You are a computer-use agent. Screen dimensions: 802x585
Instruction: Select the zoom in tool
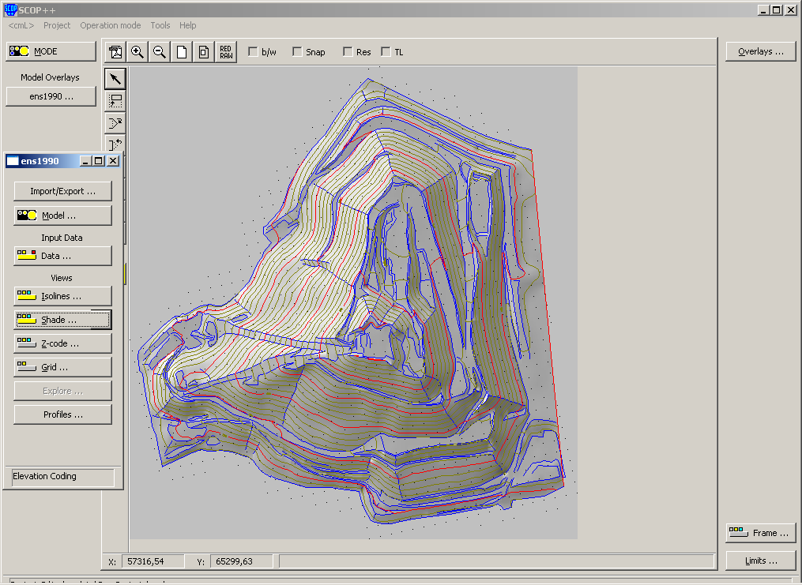[137, 51]
